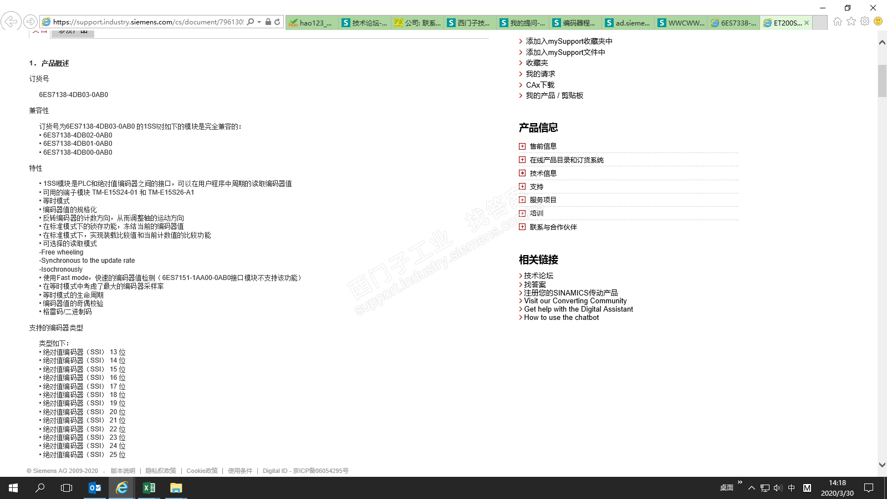Screen dimensions: 887x499
Task: Click the security lock icon in address bar
Action: [x=268, y=22]
